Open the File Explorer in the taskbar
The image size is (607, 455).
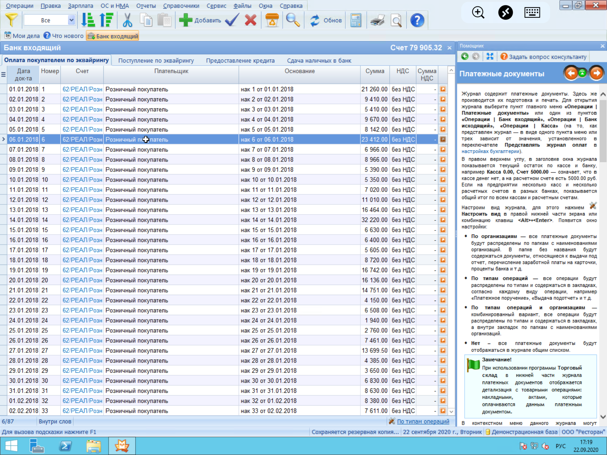tap(94, 446)
